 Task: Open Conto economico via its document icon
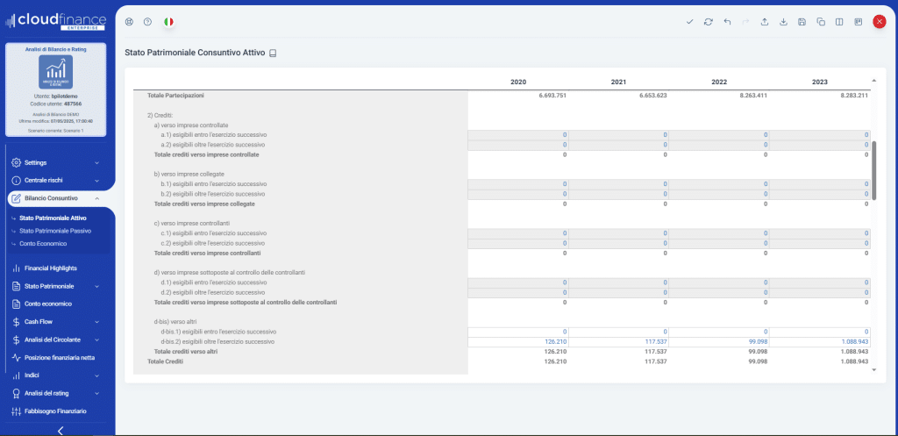16,304
